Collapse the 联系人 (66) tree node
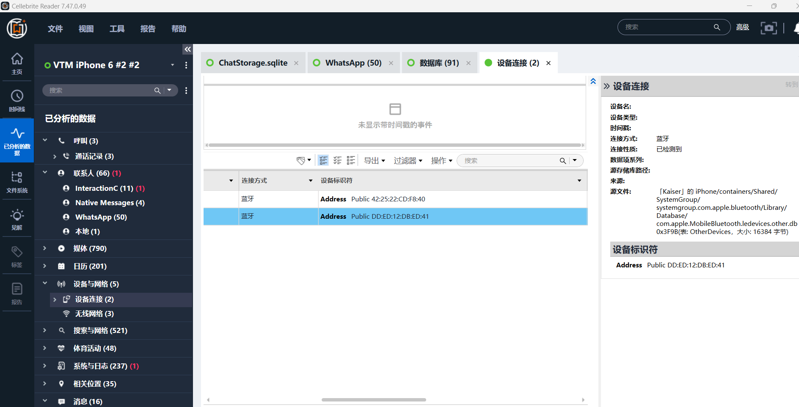This screenshot has width=799, height=407. pyautogui.click(x=45, y=172)
